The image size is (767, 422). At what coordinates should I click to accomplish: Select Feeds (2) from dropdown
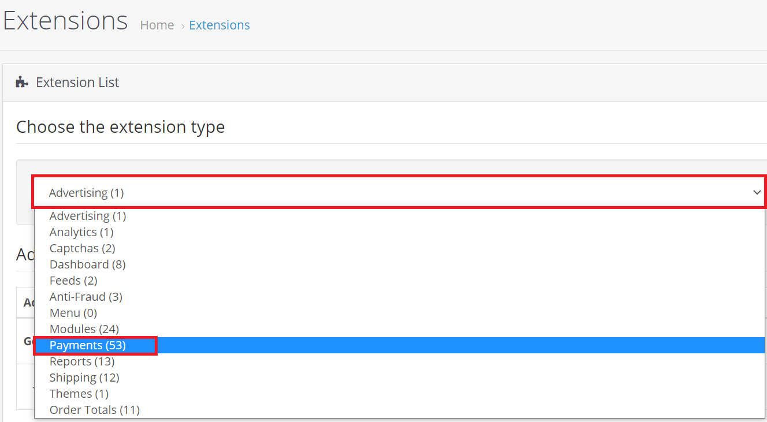[73, 281]
